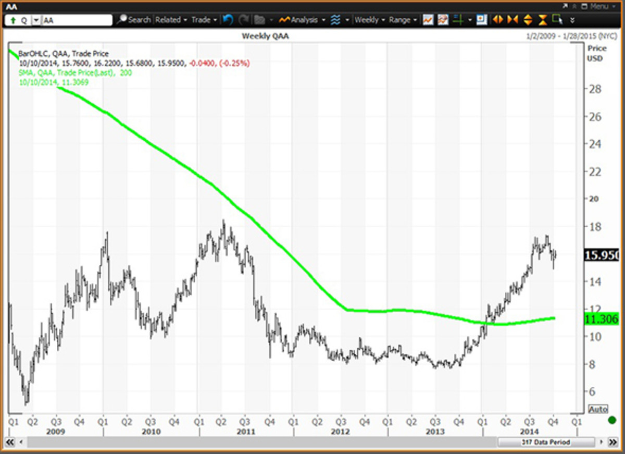Click the blue wave lines icon

click(335, 20)
